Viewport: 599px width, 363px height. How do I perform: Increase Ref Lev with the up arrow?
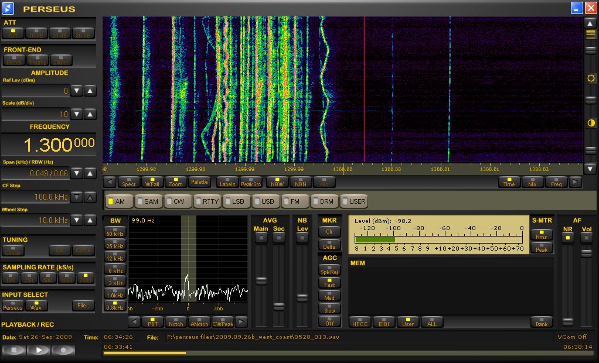point(90,91)
